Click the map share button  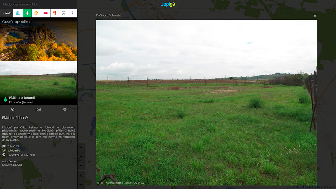pyautogui.click(x=81, y=175)
